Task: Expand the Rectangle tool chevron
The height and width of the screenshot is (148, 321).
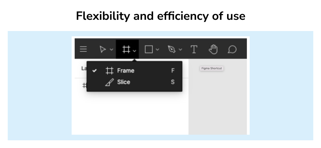Action: coord(157,49)
